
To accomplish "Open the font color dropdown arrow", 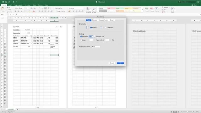I will [35, 11].
